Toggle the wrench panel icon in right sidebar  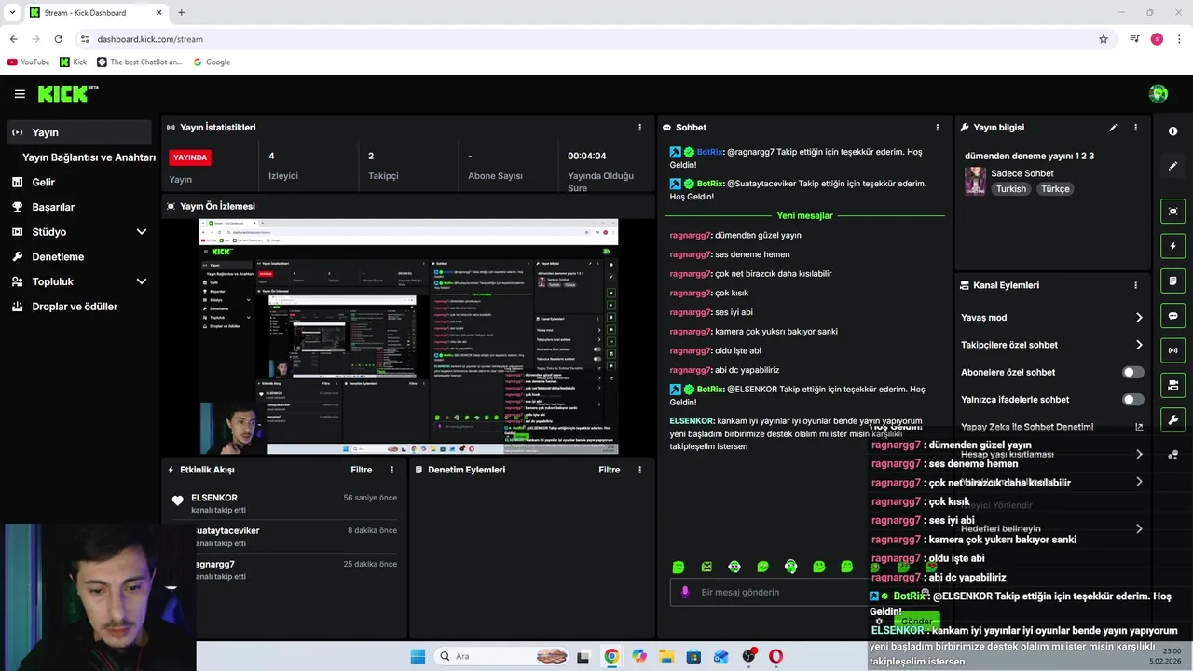point(1173,419)
